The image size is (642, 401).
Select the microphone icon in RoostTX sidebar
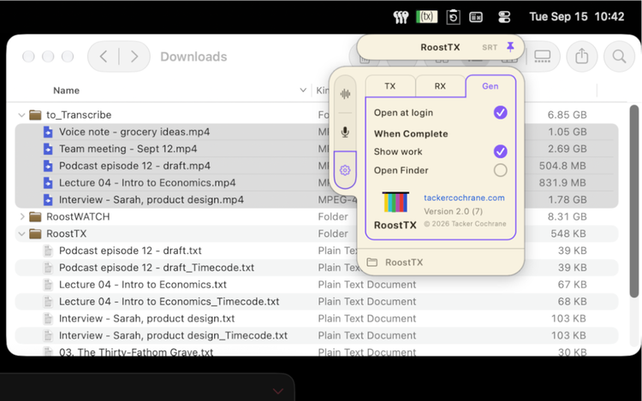[345, 132]
